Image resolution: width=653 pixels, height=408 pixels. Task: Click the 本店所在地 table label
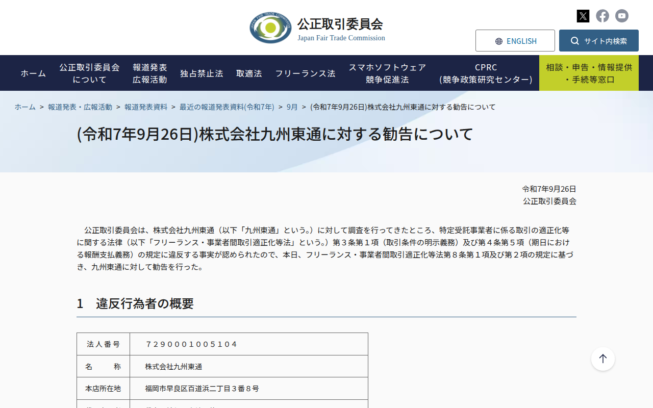(103, 389)
